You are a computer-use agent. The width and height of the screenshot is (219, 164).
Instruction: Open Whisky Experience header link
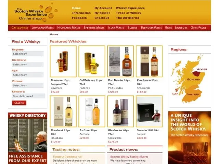point(130,8)
